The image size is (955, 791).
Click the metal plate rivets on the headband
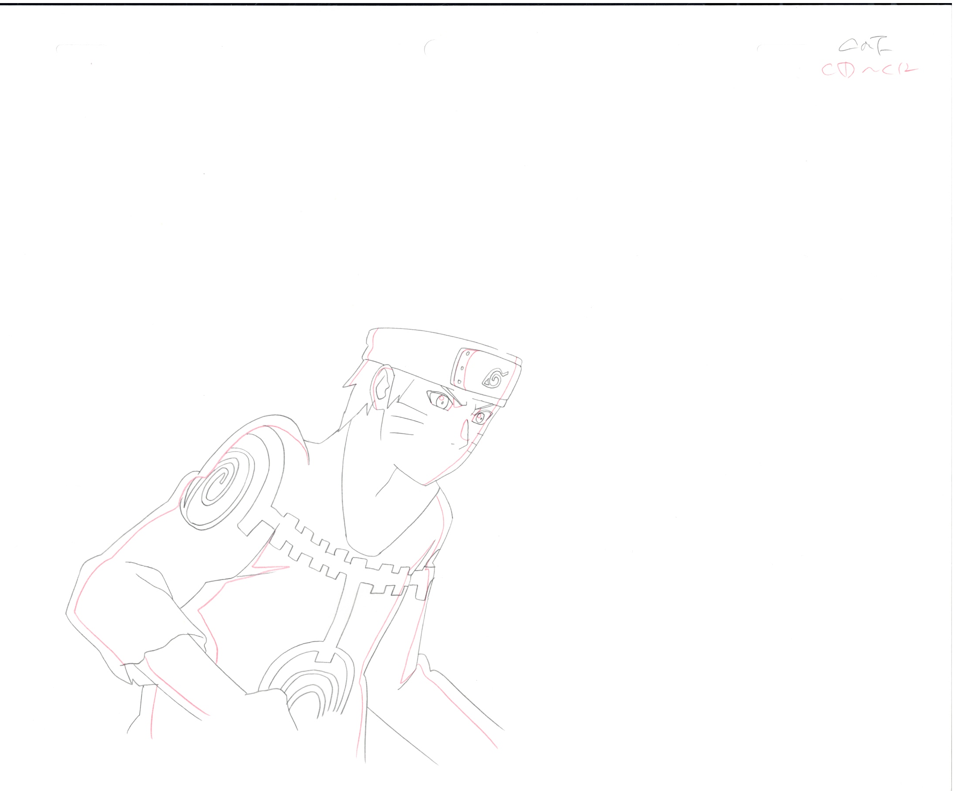point(462,367)
